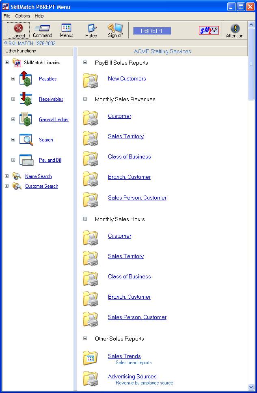
Task: Open the Pay and Bill link
Action: pyautogui.click(x=50, y=160)
